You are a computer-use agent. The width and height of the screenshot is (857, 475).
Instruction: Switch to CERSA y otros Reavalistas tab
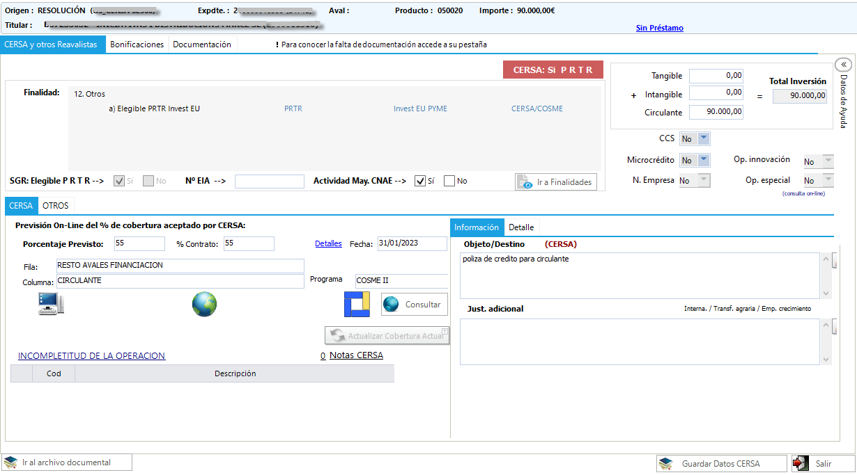[53, 44]
